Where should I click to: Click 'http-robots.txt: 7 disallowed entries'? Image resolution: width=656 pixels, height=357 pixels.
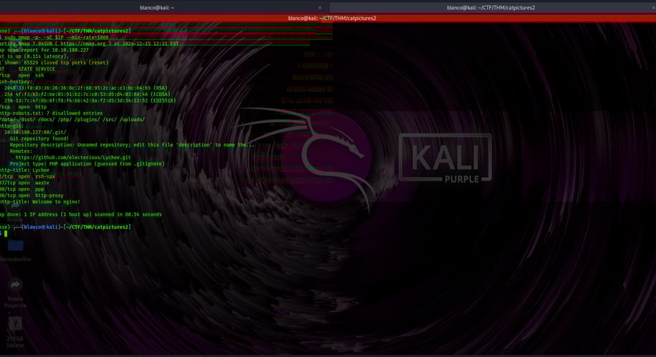[x=51, y=113]
